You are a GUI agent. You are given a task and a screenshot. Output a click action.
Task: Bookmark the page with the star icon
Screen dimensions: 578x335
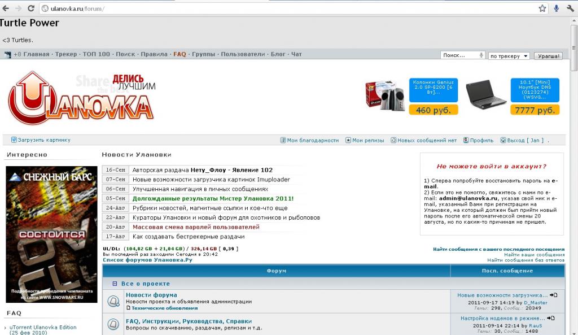(542, 8)
